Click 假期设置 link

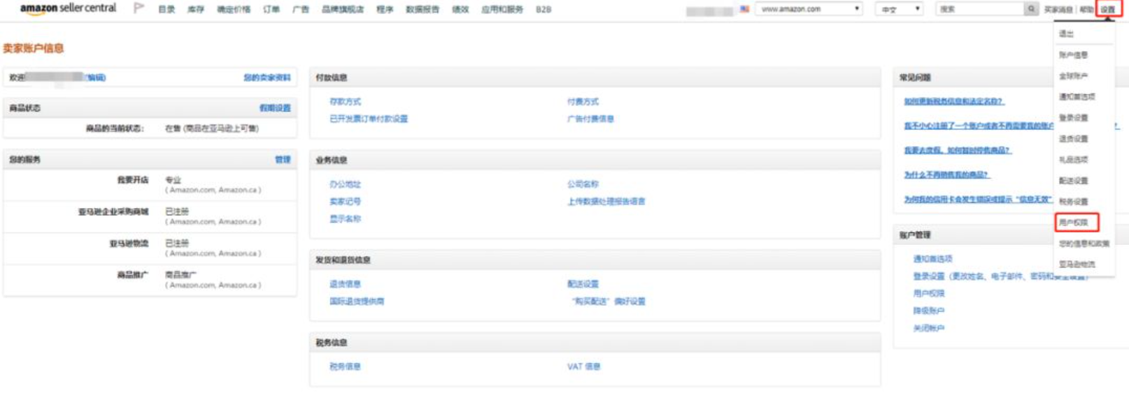(275, 108)
